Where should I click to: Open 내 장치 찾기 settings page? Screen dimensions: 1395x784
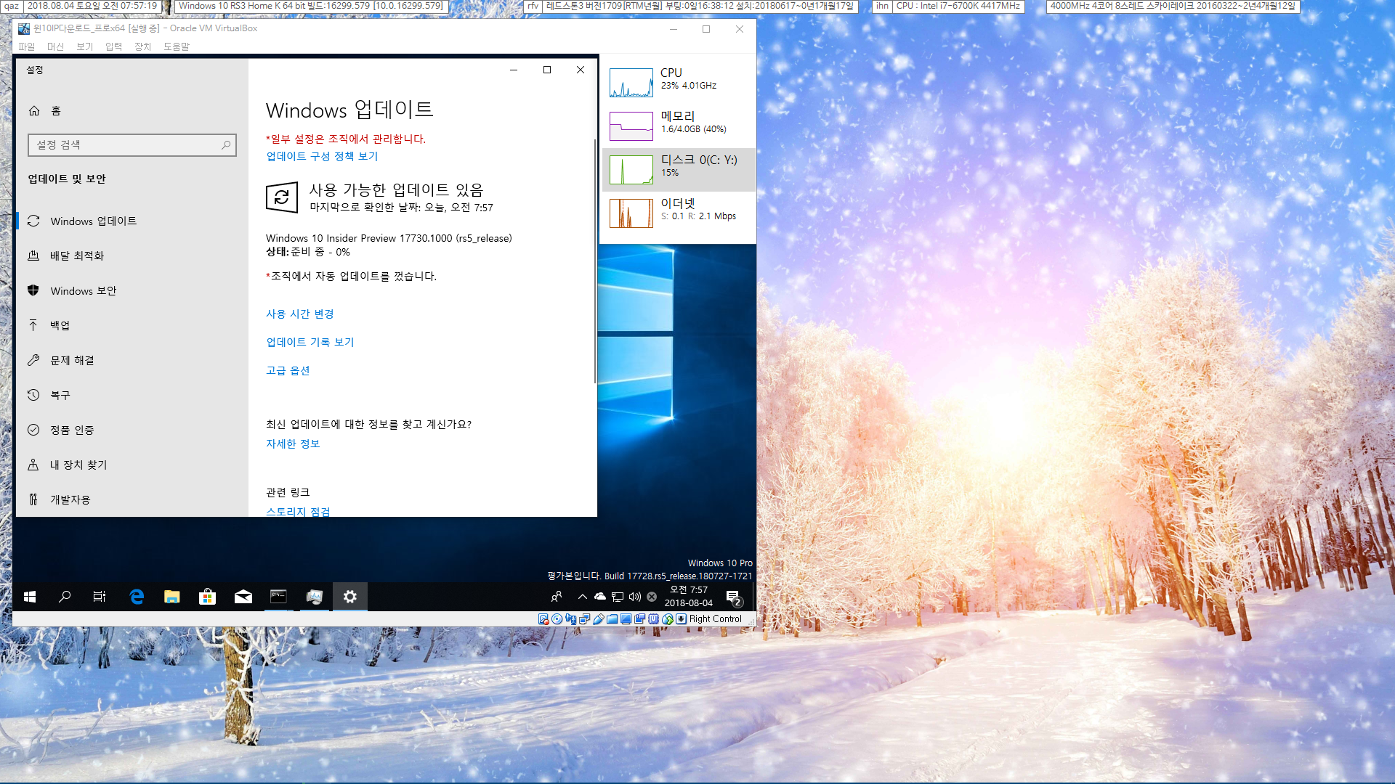pos(132,465)
